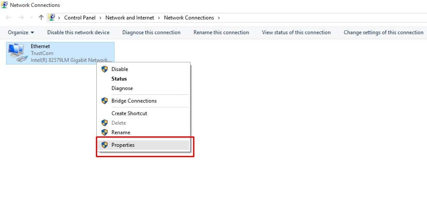This screenshot has width=427, height=197.
Task: Choose Diagnose in the context menu
Action: [122, 88]
